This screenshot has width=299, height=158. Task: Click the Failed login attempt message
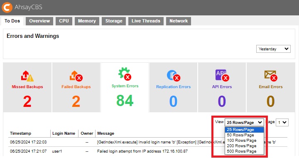tap(142, 151)
